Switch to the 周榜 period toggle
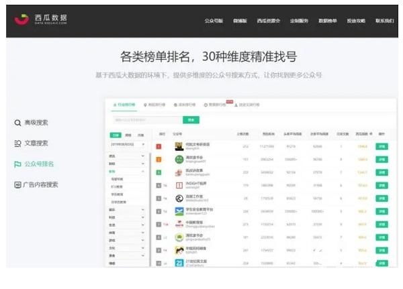Viewport: 403px width, 289px height. [127, 135]
